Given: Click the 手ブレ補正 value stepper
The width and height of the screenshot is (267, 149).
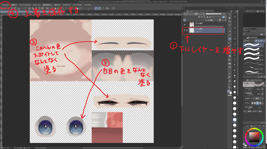Looking at the screenshot, I should 261,108.
